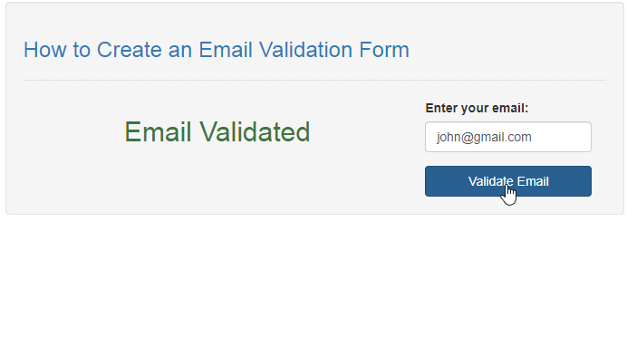Focus the email input field
Image resolution: width=627 pixels, height=357 pixels.
507,137
